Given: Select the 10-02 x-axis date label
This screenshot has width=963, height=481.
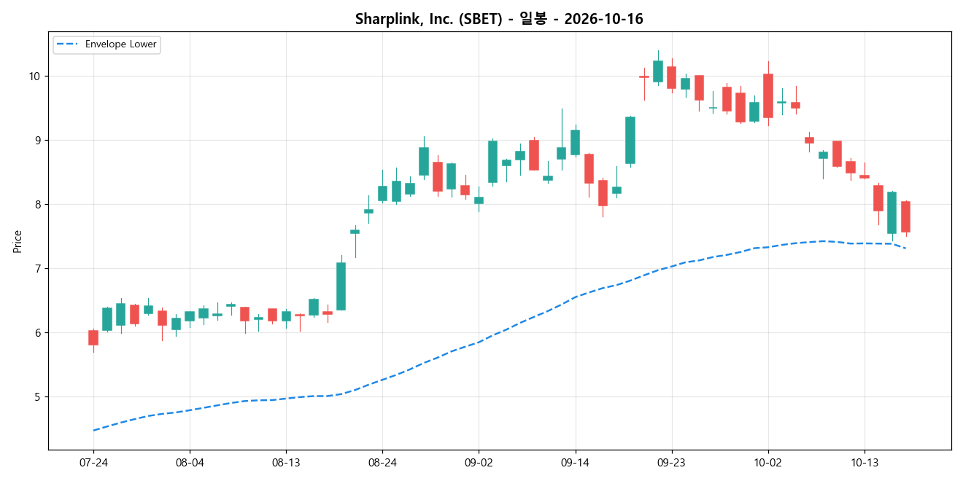Looking at the screenshot, I should pos(768,462).
